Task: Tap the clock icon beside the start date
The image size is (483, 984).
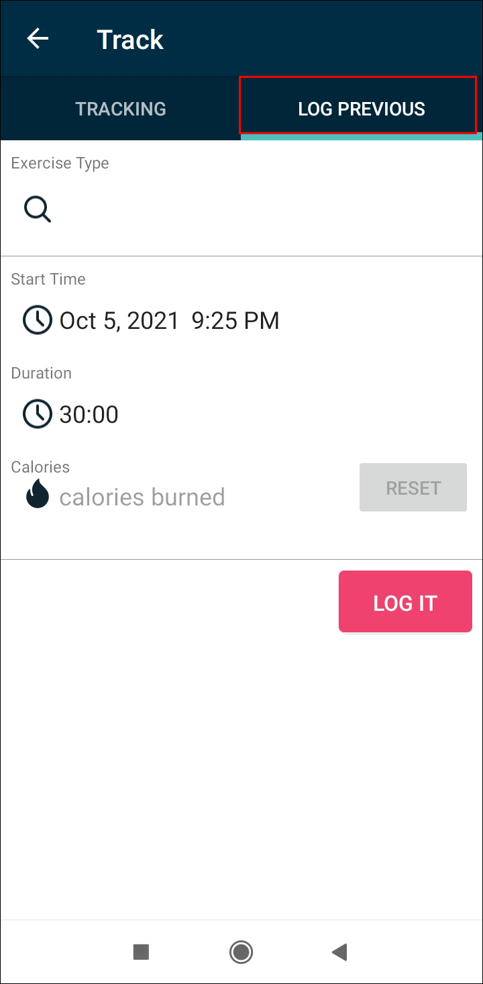Action: (38, 320)
